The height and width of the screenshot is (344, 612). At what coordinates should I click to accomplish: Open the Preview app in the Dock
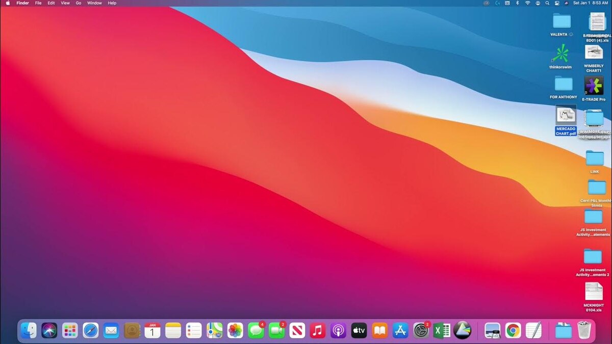click(493, 331)
